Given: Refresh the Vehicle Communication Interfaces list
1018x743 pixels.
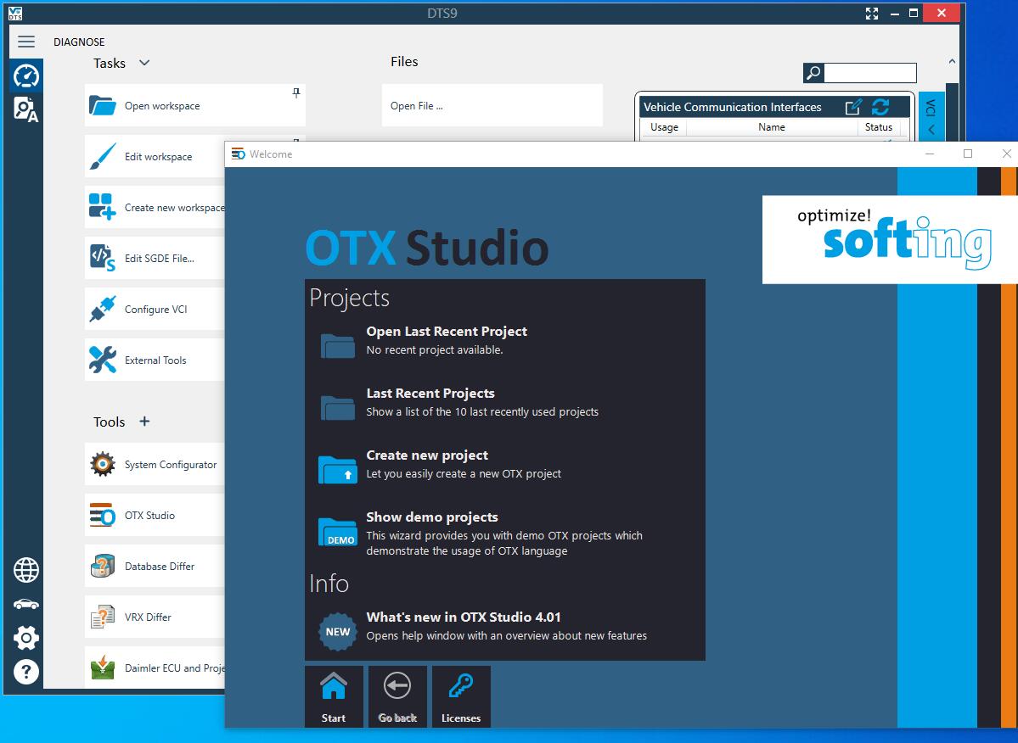Looking at the screenshot, I should click(x=880, y=107).
